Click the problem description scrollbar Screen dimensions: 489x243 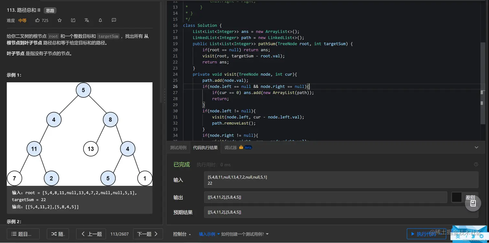(x=161, y=52)
